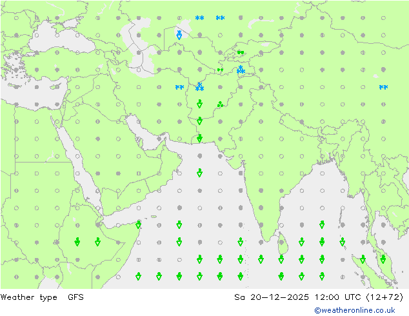
Task: Click the heavy snow symbol over Tajikistan
Action: click(x=241, y=70)
